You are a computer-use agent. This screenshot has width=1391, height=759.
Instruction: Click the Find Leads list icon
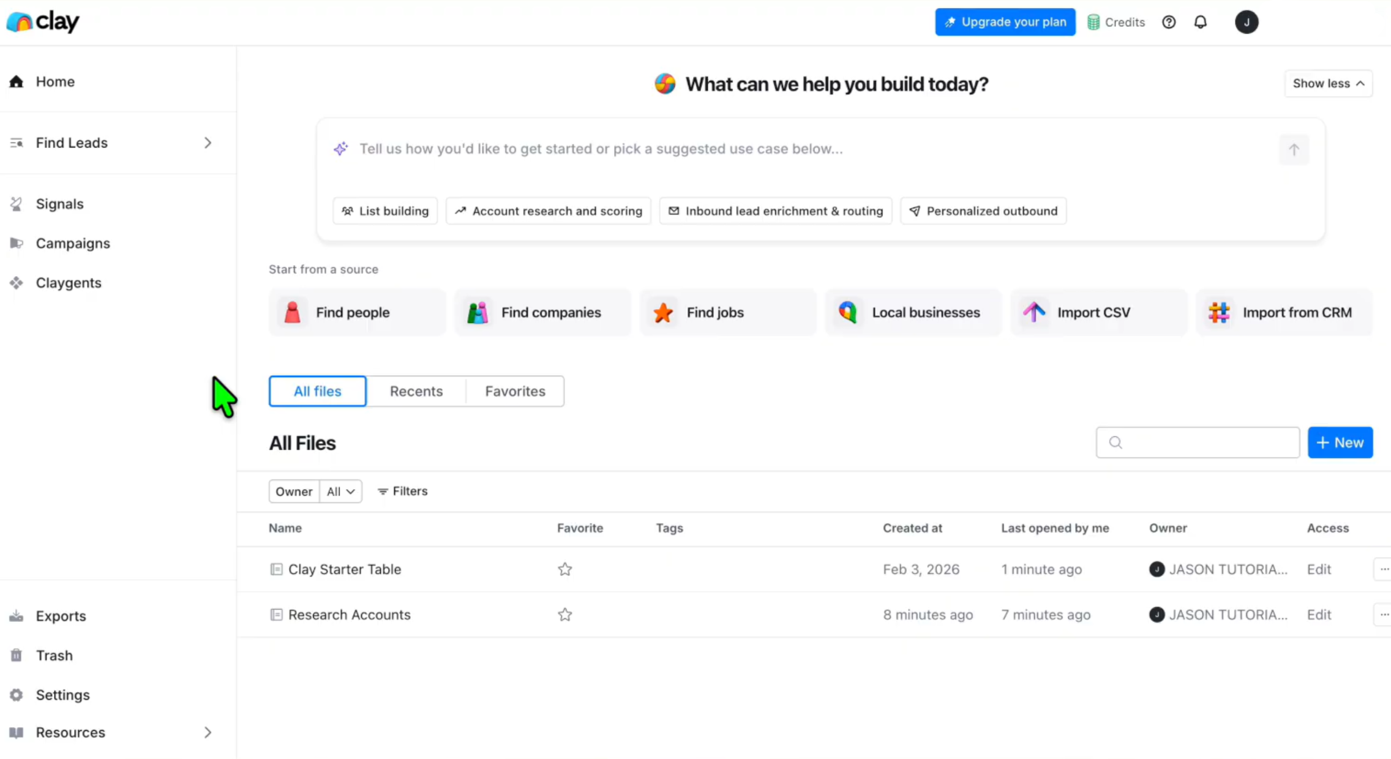point(17,143)
